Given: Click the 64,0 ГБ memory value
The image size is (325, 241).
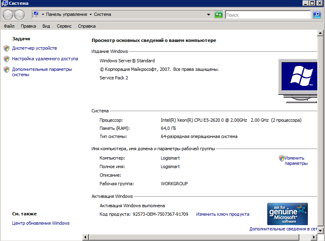Looking at the screenshot, I should (x=168, y=128).
